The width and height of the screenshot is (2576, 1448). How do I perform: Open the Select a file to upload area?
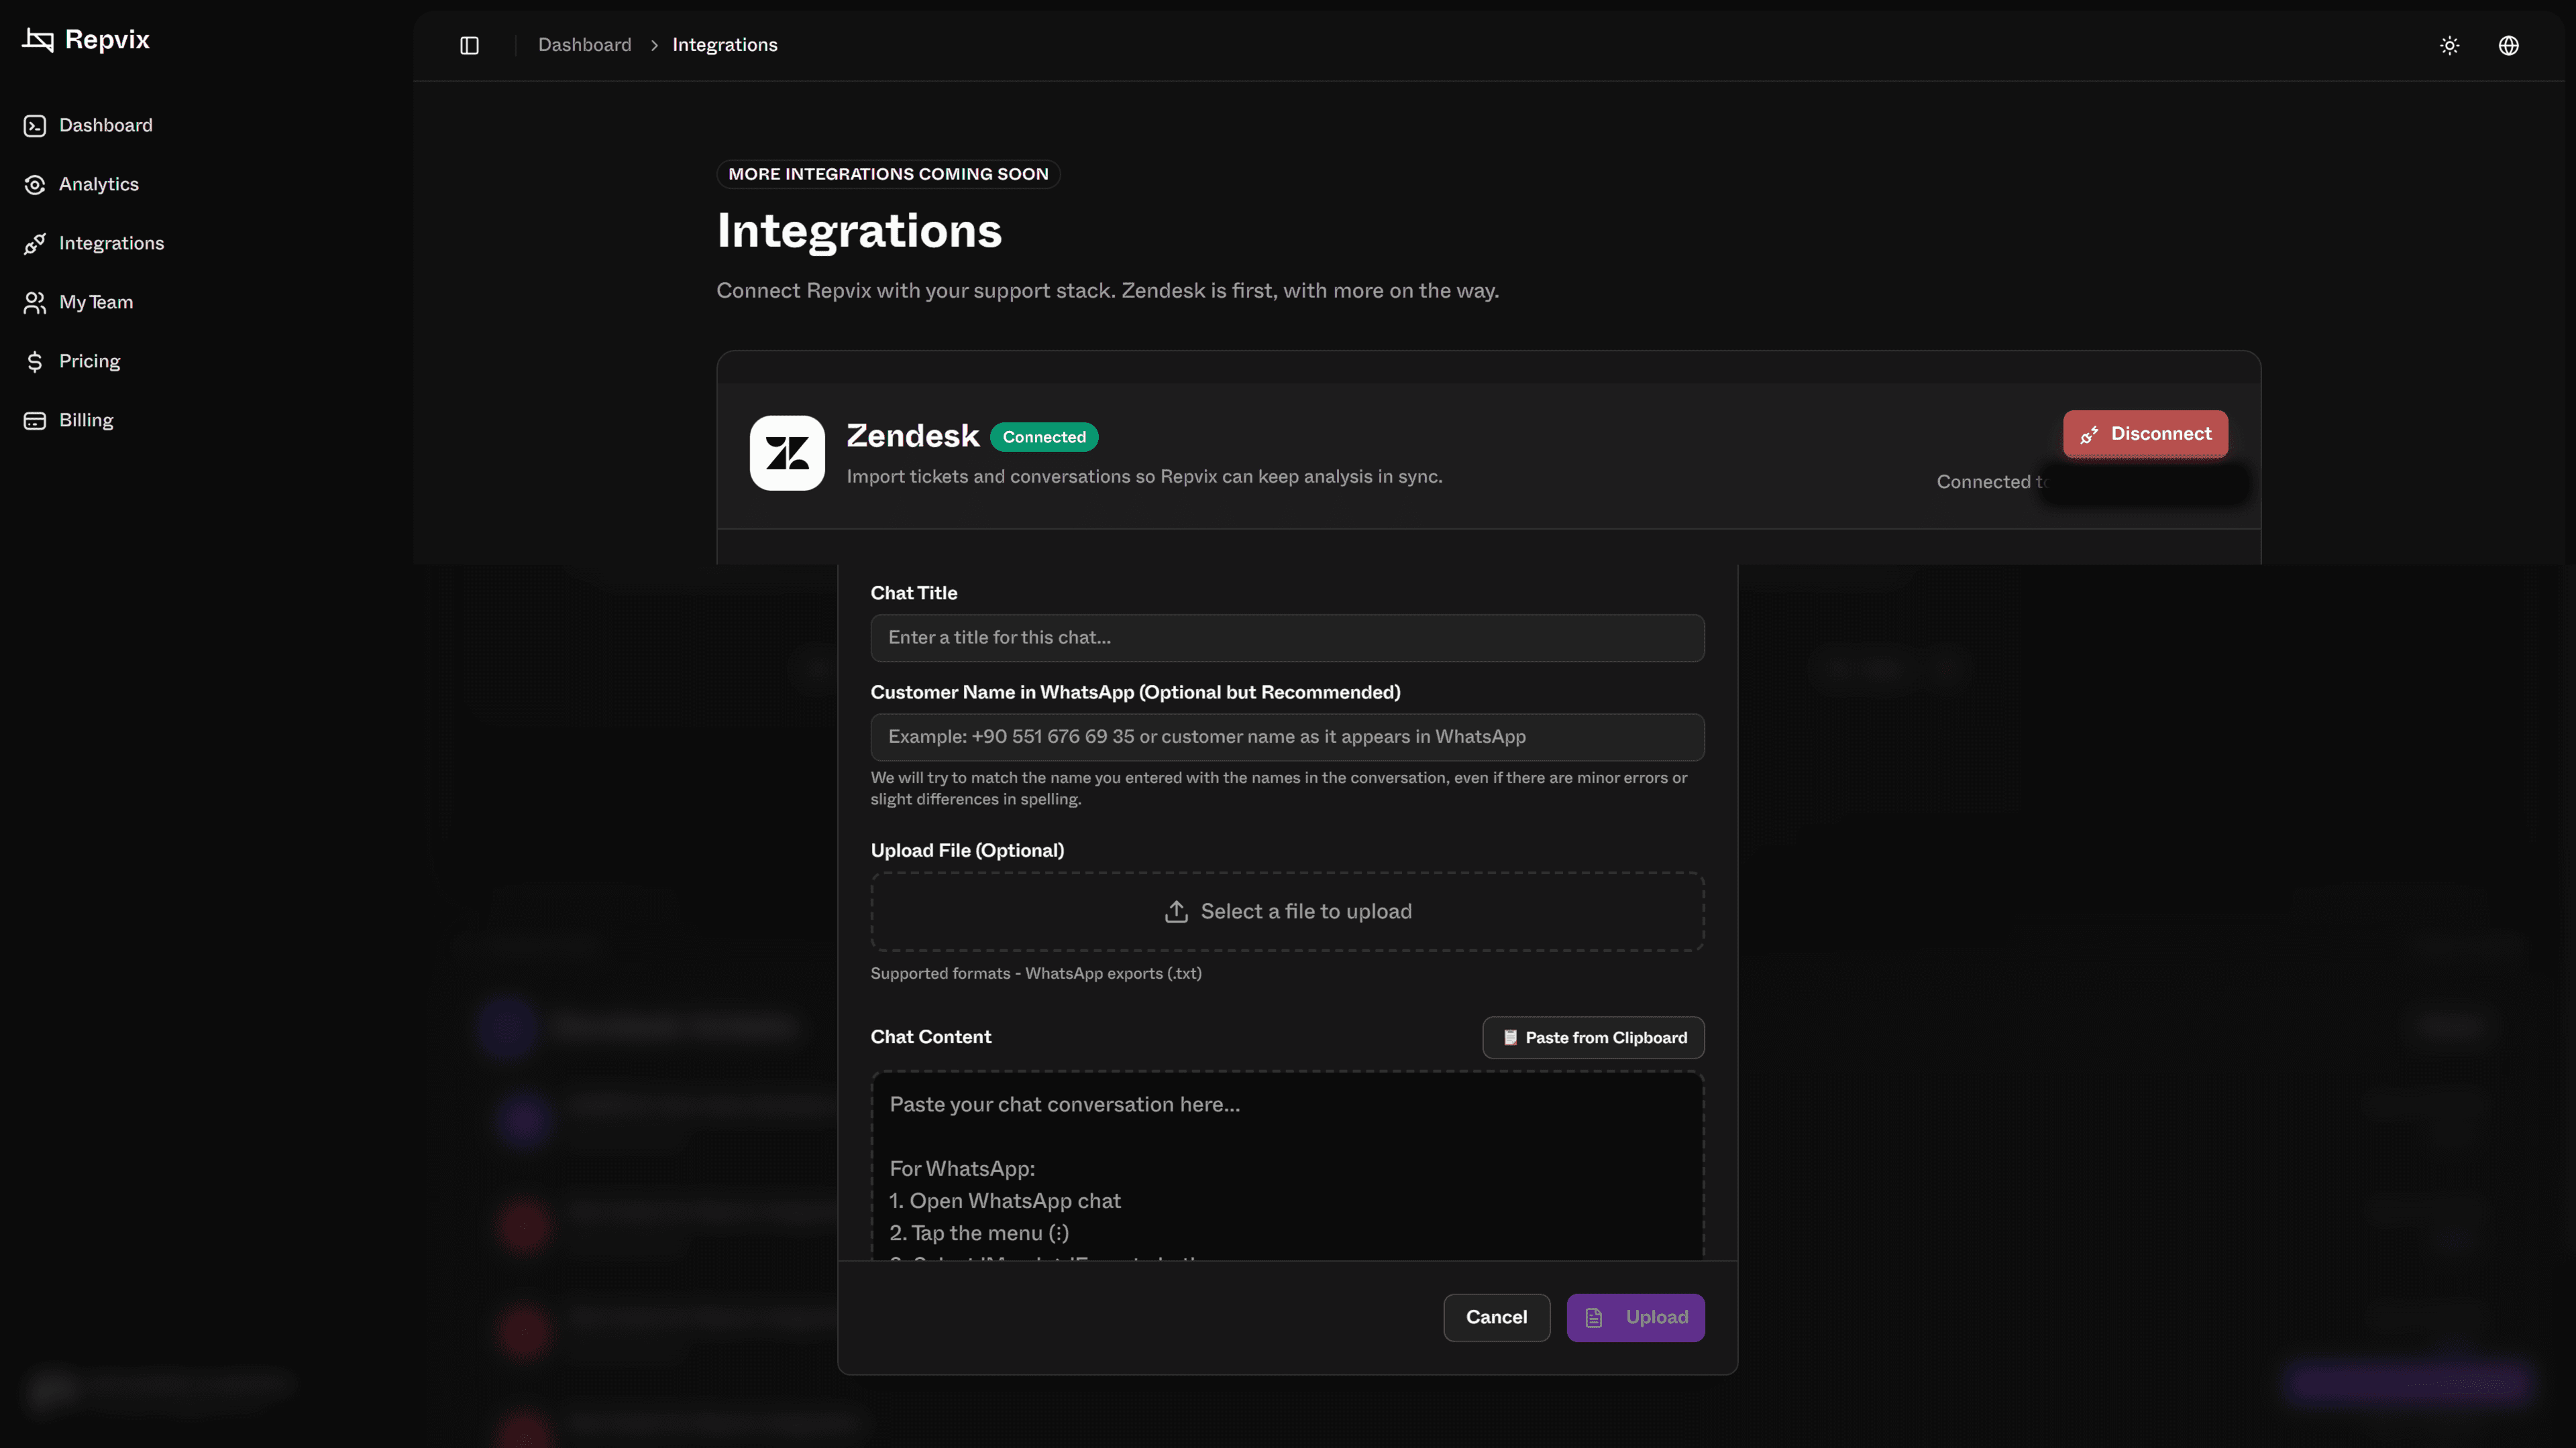[1287, 910]
